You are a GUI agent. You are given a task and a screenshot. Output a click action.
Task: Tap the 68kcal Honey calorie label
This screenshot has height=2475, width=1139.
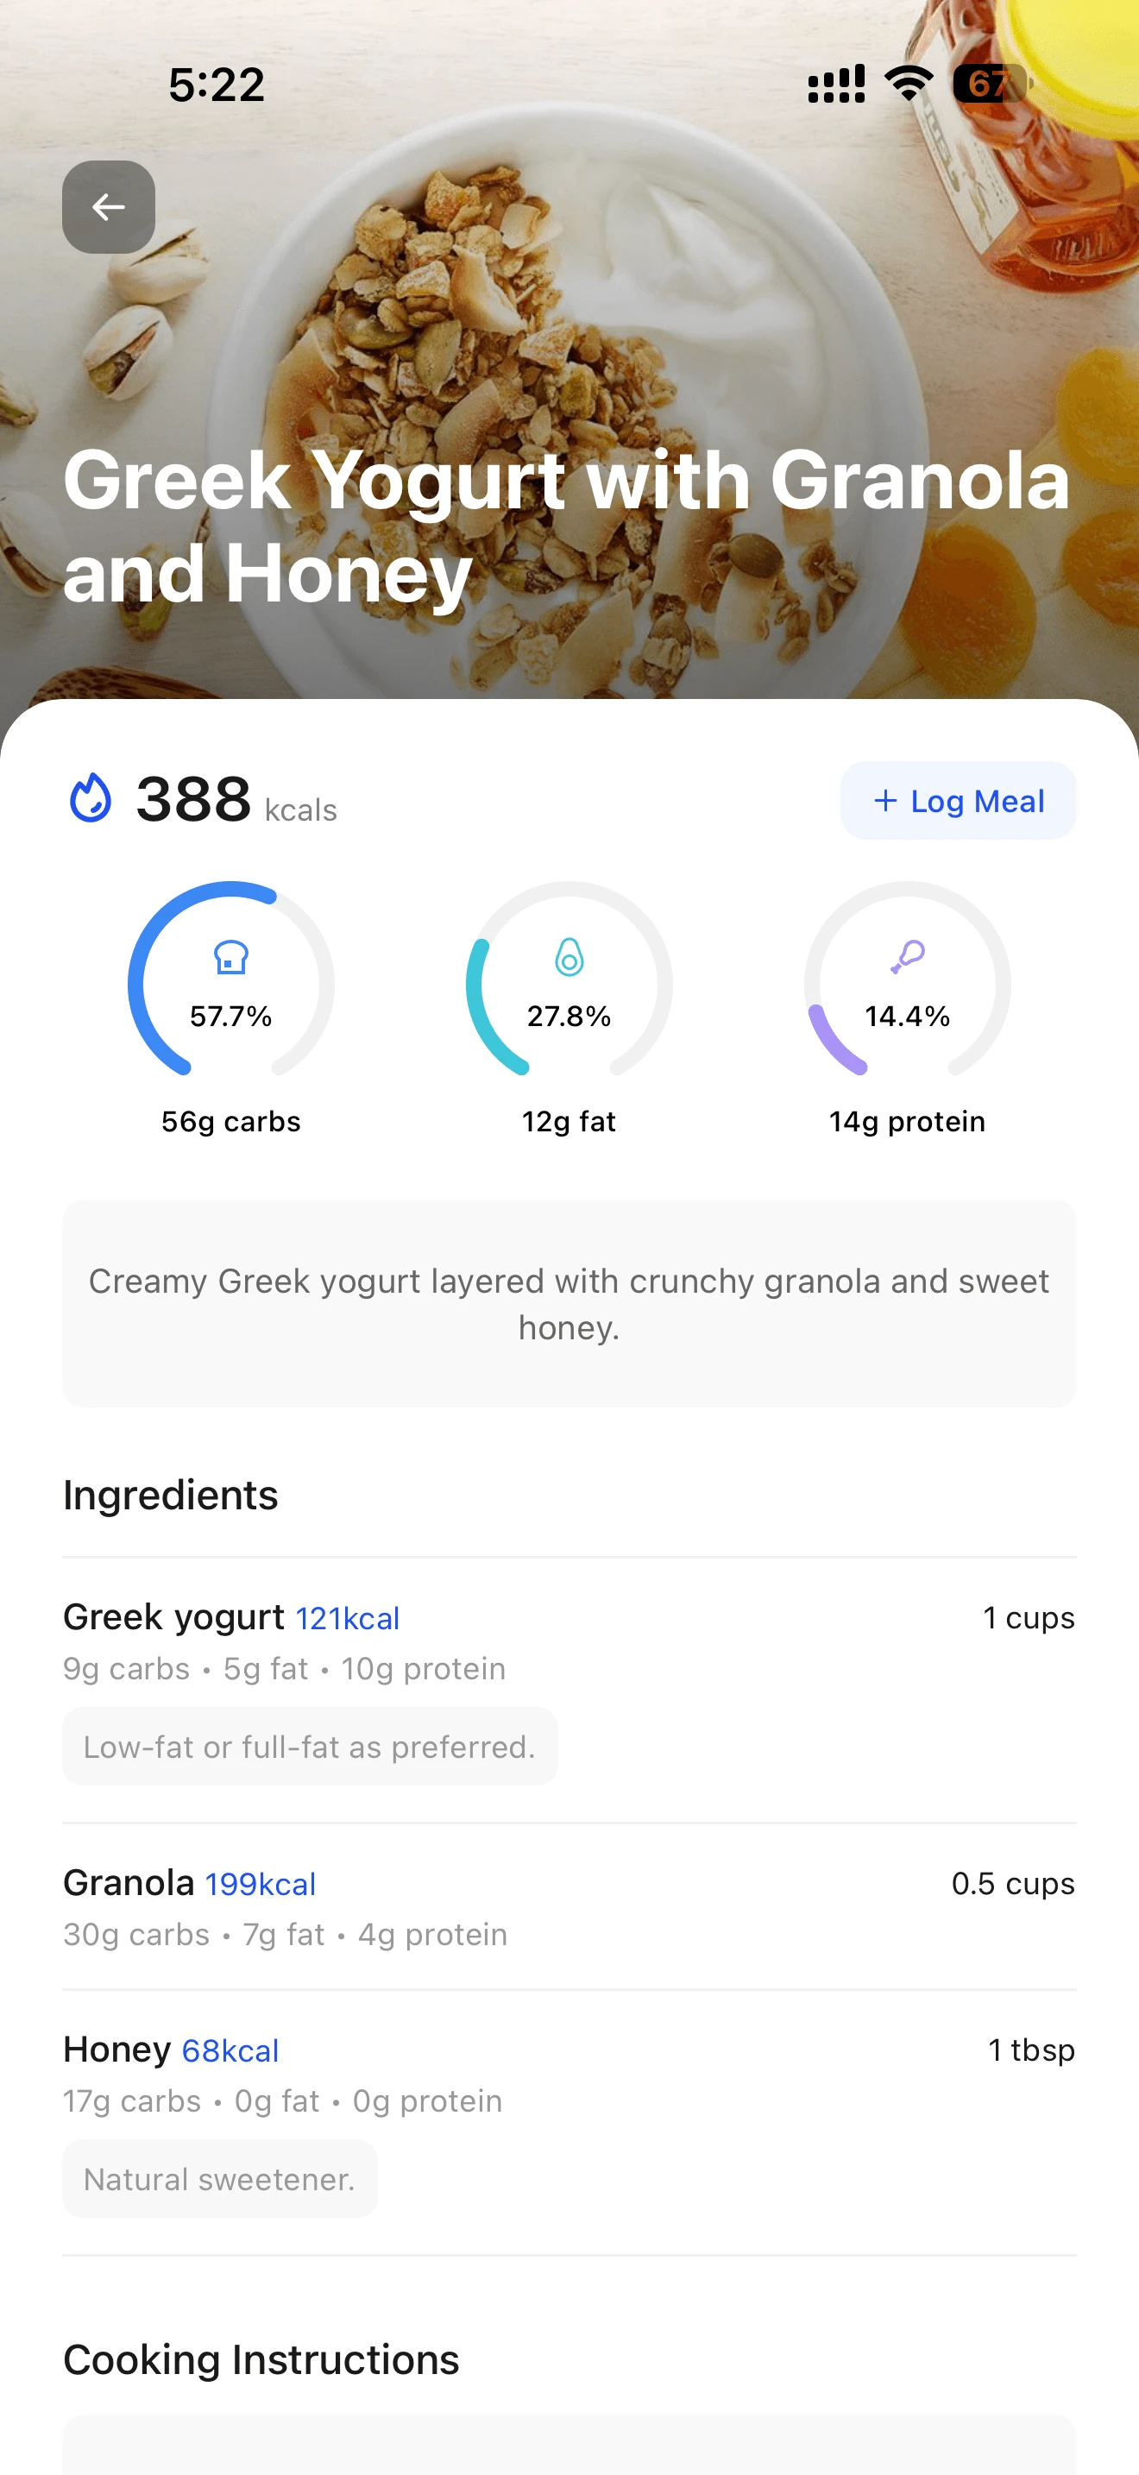pyautogui.click(x=230, y=2051)
